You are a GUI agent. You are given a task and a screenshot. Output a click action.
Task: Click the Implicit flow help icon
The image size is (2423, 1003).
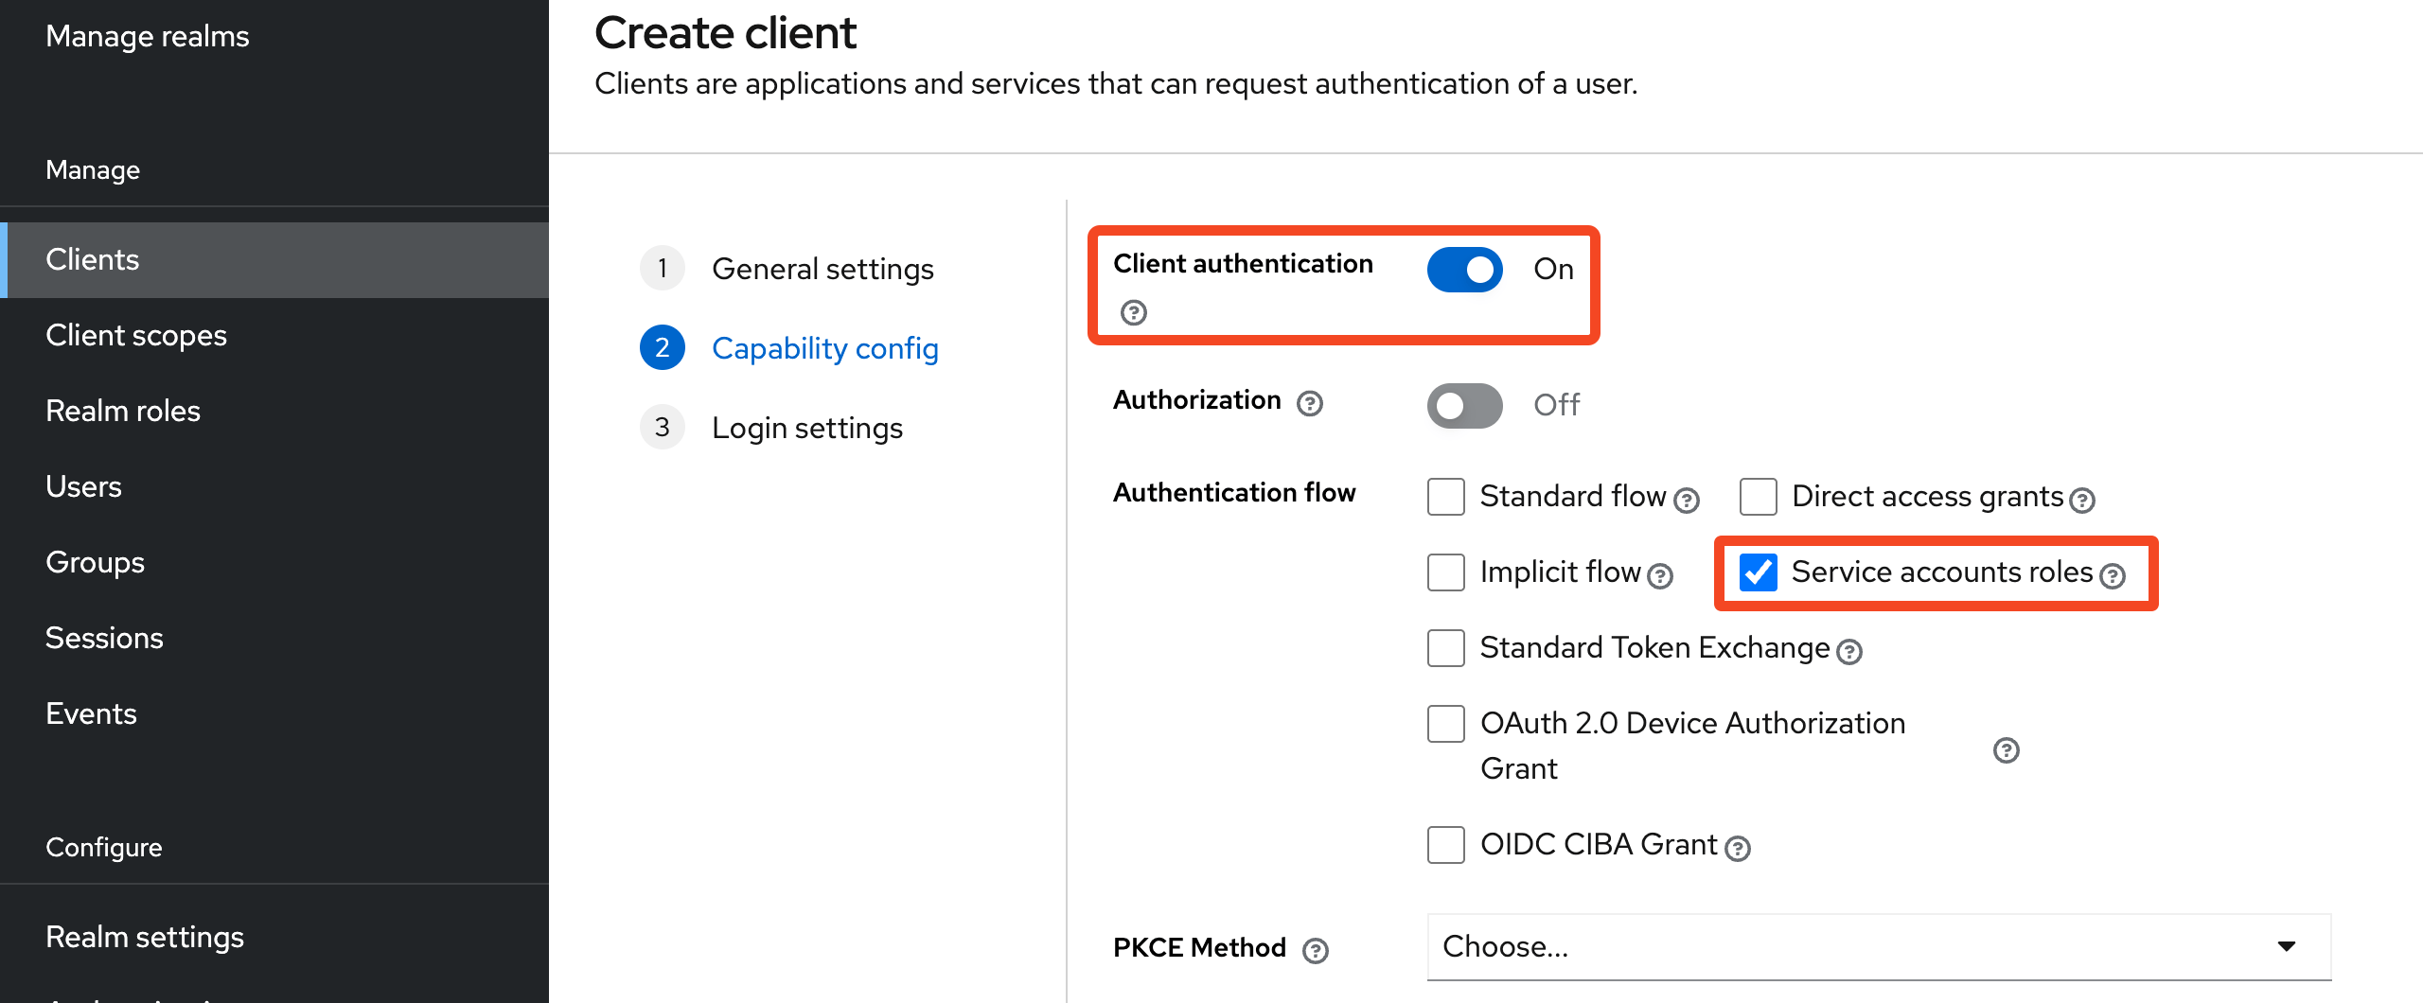click(1659, 575)
